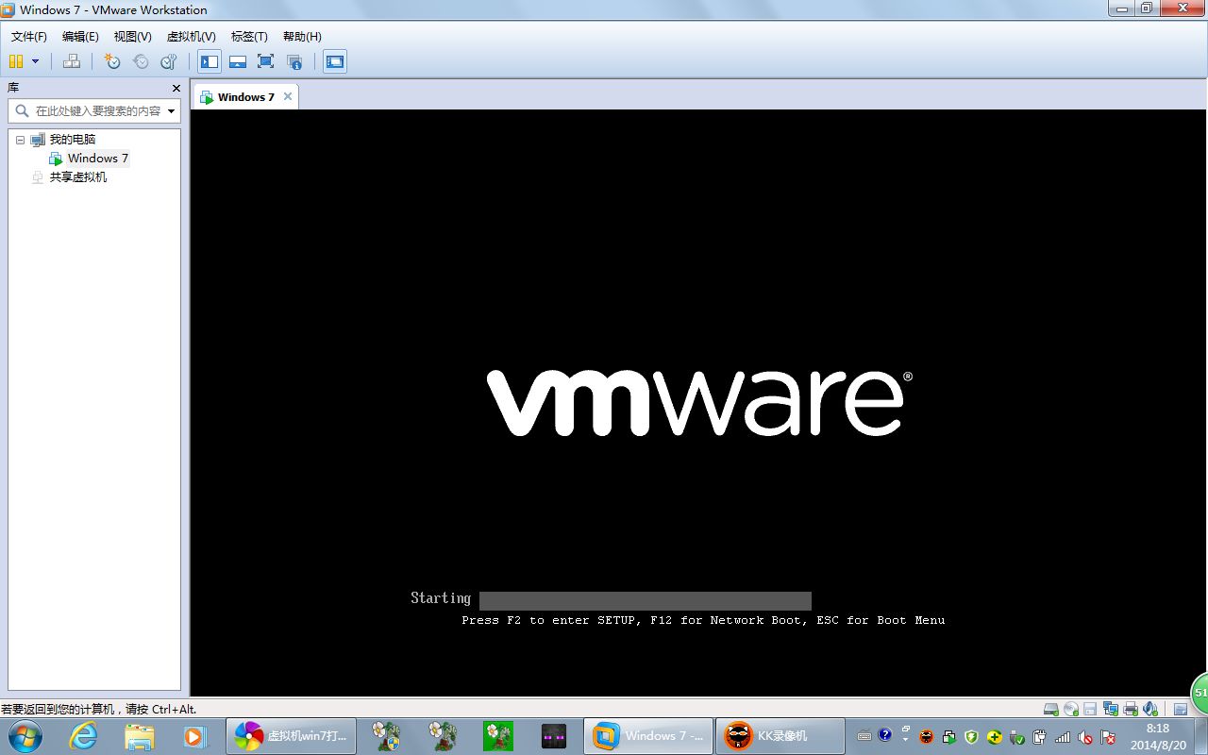
Task: Revert virtual machine to previous snapshot
Action: [x=141, y=61]
